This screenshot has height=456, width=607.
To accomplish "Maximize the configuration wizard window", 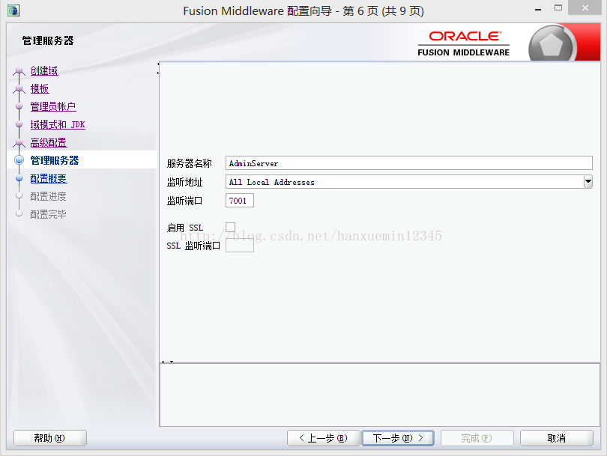I will (558, 7).
